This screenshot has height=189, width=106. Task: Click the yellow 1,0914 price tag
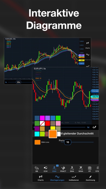click(x=81, y=60)
